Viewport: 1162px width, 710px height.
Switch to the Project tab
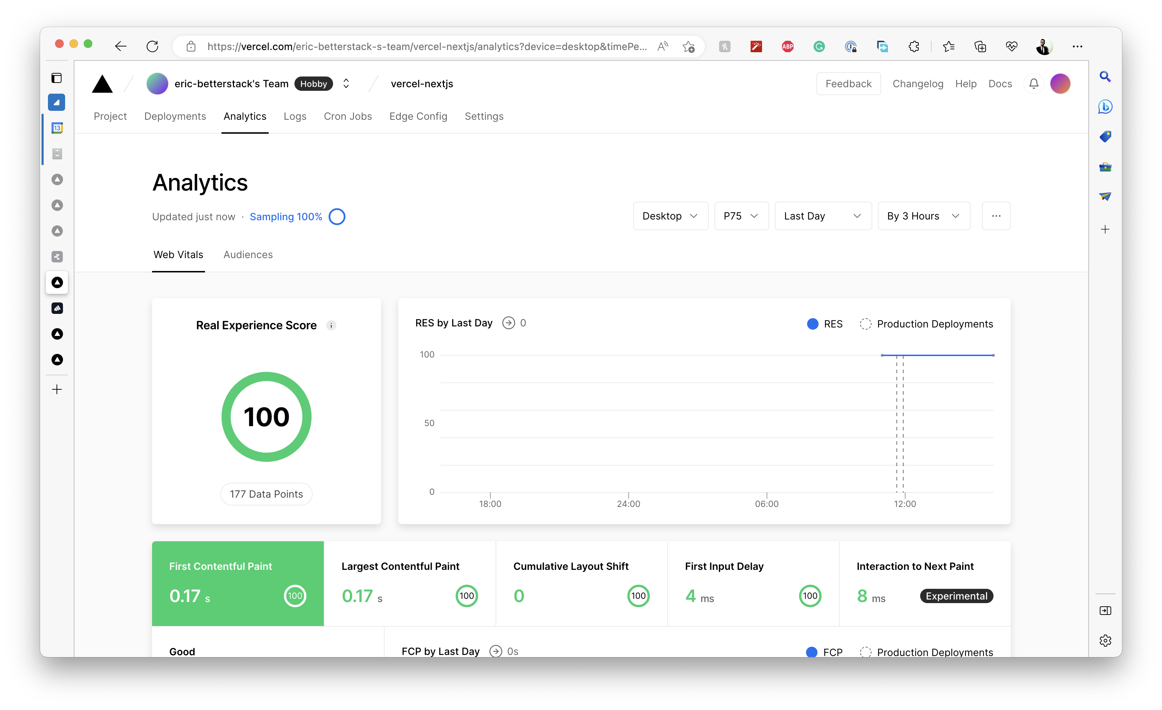(110, 116)
